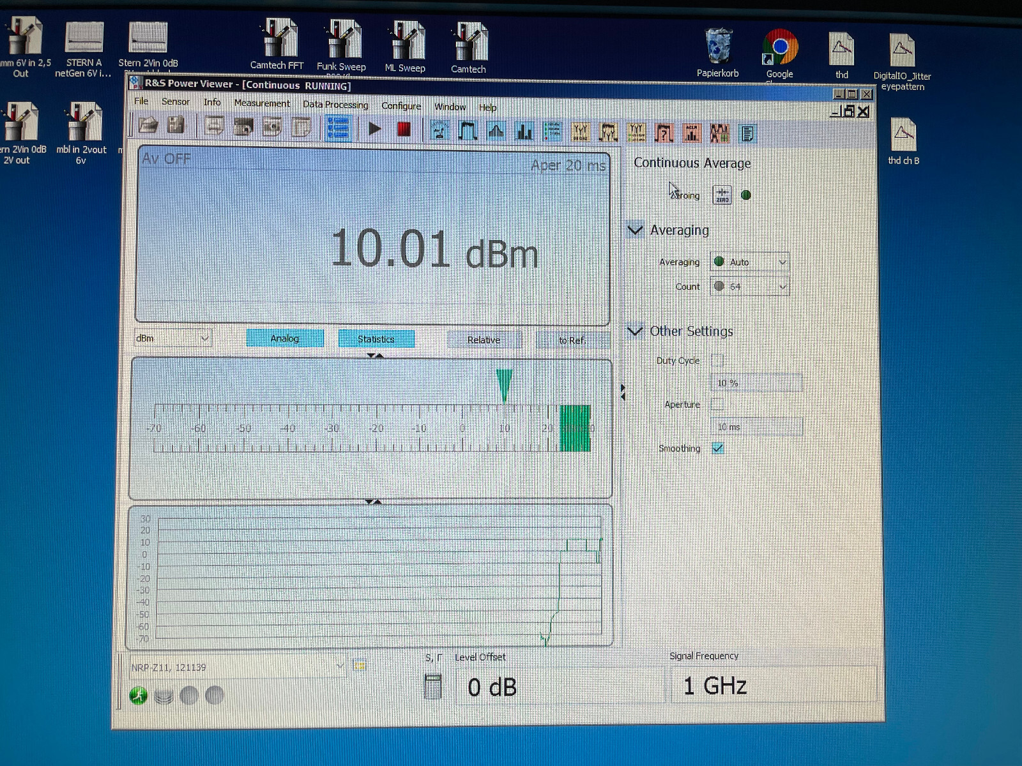1022x766 pixels.
Task: Open the Sensor menu
Action: point(176,101)
